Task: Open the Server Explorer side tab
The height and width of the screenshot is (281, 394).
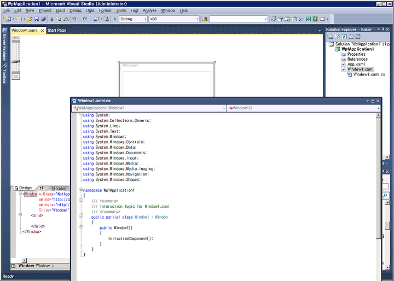Action: 4,45
